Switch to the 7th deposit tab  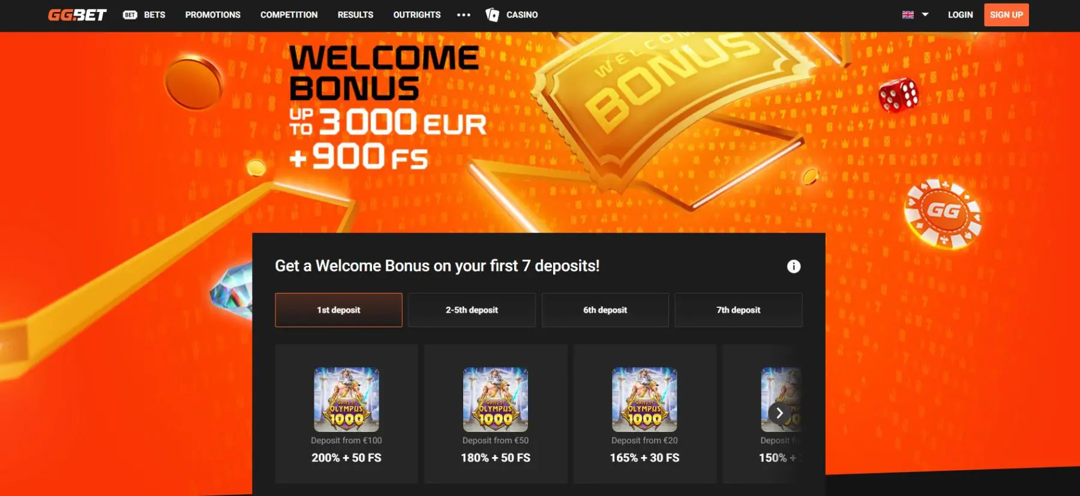pyautogui.click(x=738, y=310)
